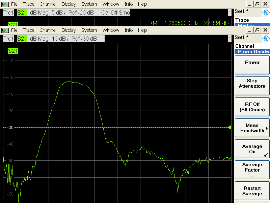Toggle the Average On softkey
The image size is (270, 203).
252,149
